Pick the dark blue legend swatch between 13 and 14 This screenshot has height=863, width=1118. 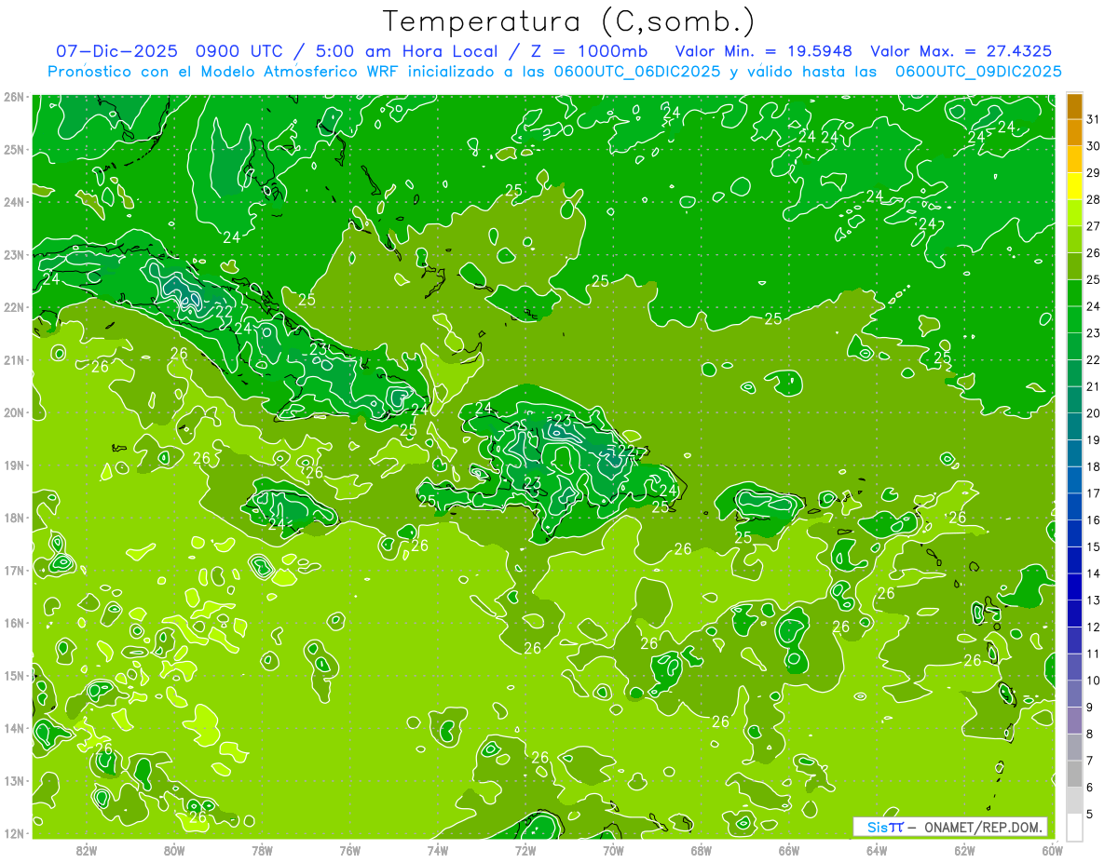(x=1075, y=587)
